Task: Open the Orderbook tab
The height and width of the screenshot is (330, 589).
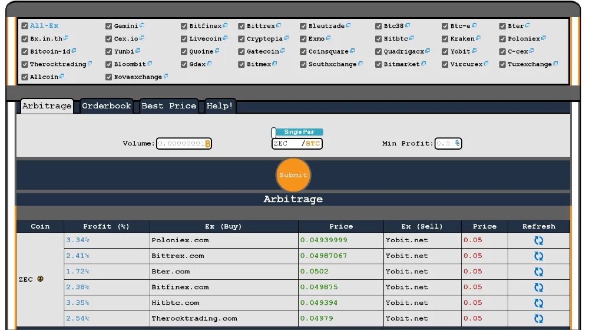Action: [x=106, y=106]
